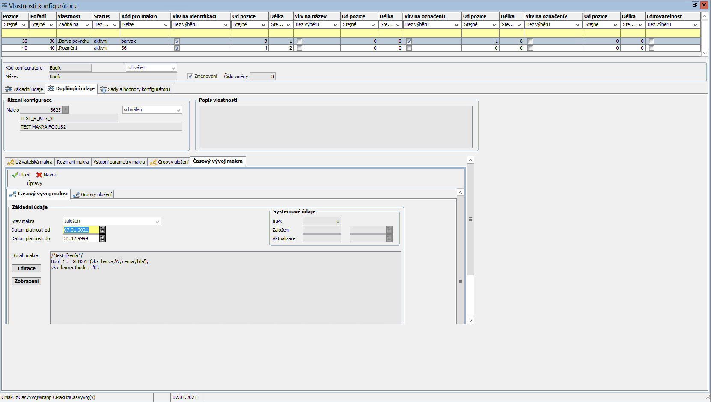Click the Uživatelská makra tab icon
Screen dimensions: 711x402
(x=11, y=162)
